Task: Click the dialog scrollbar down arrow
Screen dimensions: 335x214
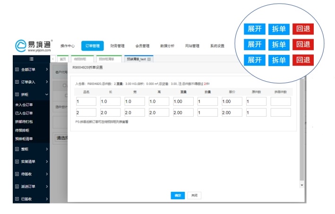Action: click(302, 185)
